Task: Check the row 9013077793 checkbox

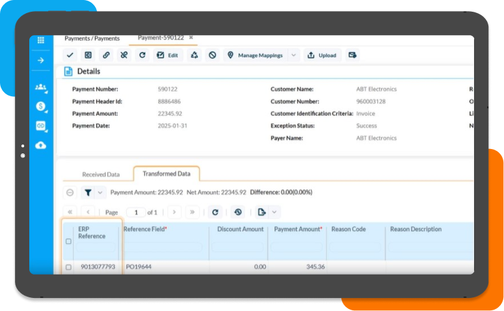Action: pyautogui.click(x=68, y=267)
